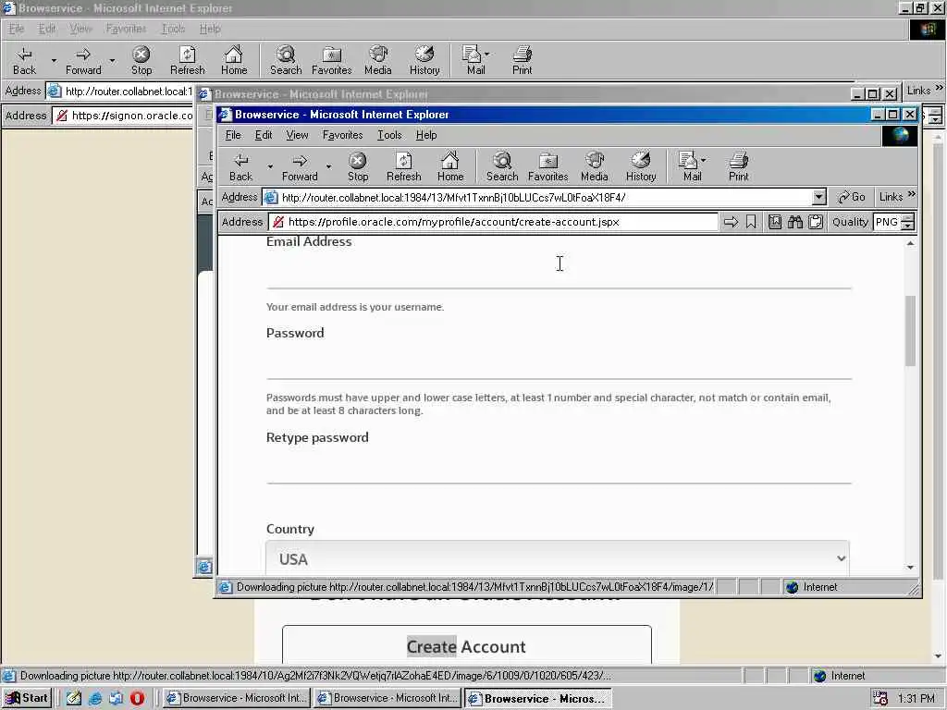Expand the address bar history dropdown in front window
Viewport: 947px width, 710px height.
[x=818, y=197]
